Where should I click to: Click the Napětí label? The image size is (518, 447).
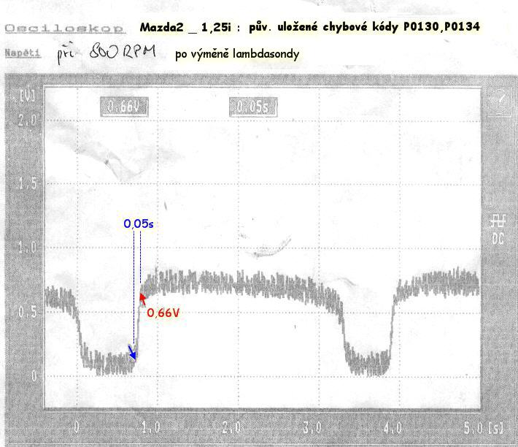click(22, 53)
